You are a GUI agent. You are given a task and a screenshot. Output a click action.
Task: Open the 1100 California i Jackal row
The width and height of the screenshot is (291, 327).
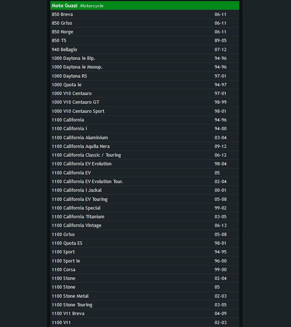click(77, 190)
